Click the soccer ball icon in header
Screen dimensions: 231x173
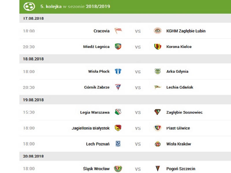tap(29, 6)
